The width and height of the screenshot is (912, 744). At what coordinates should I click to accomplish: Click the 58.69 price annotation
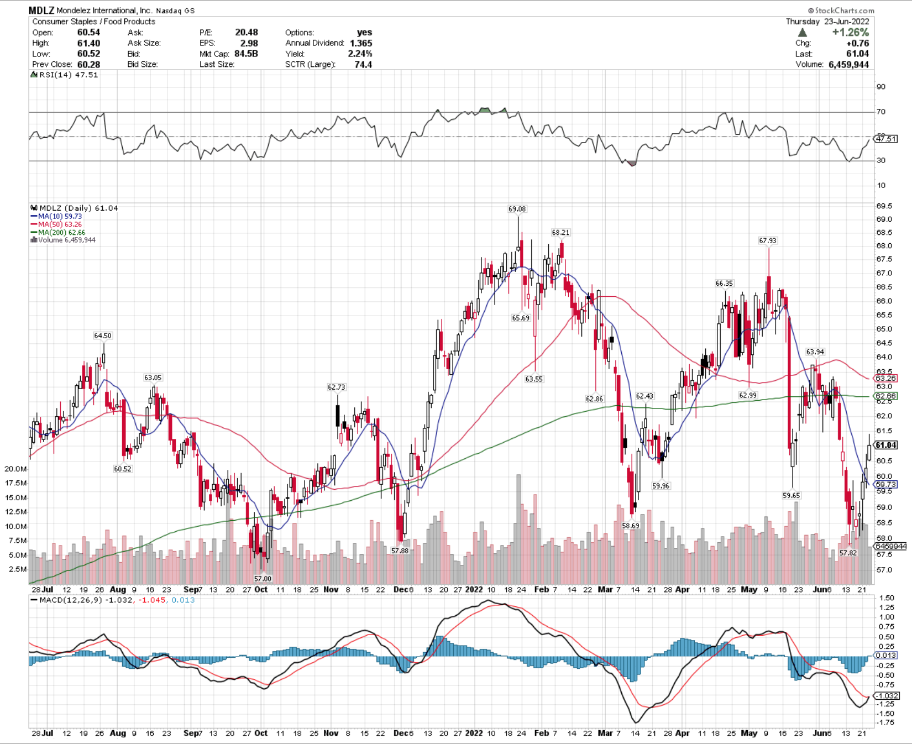click(631, 526)
